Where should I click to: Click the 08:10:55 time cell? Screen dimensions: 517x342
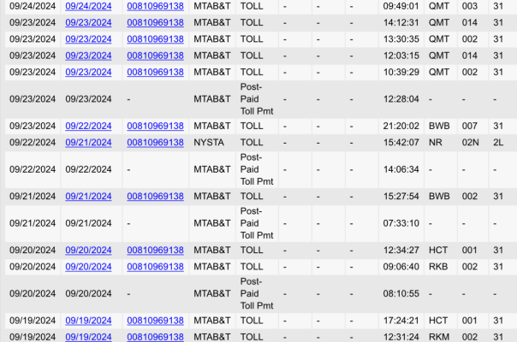401,293
